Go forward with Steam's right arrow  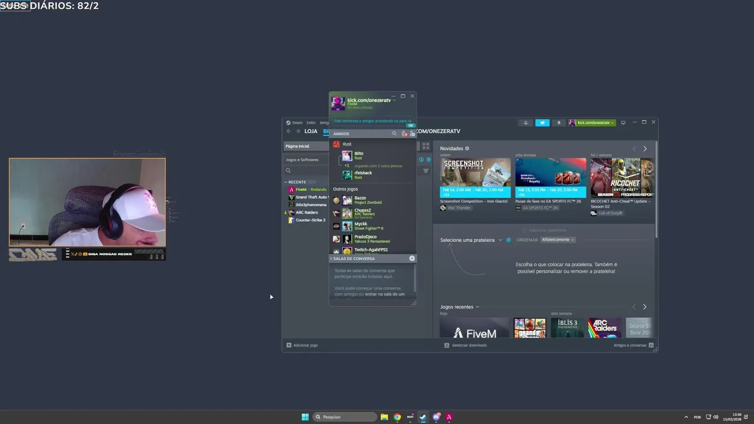coord(298,131)
